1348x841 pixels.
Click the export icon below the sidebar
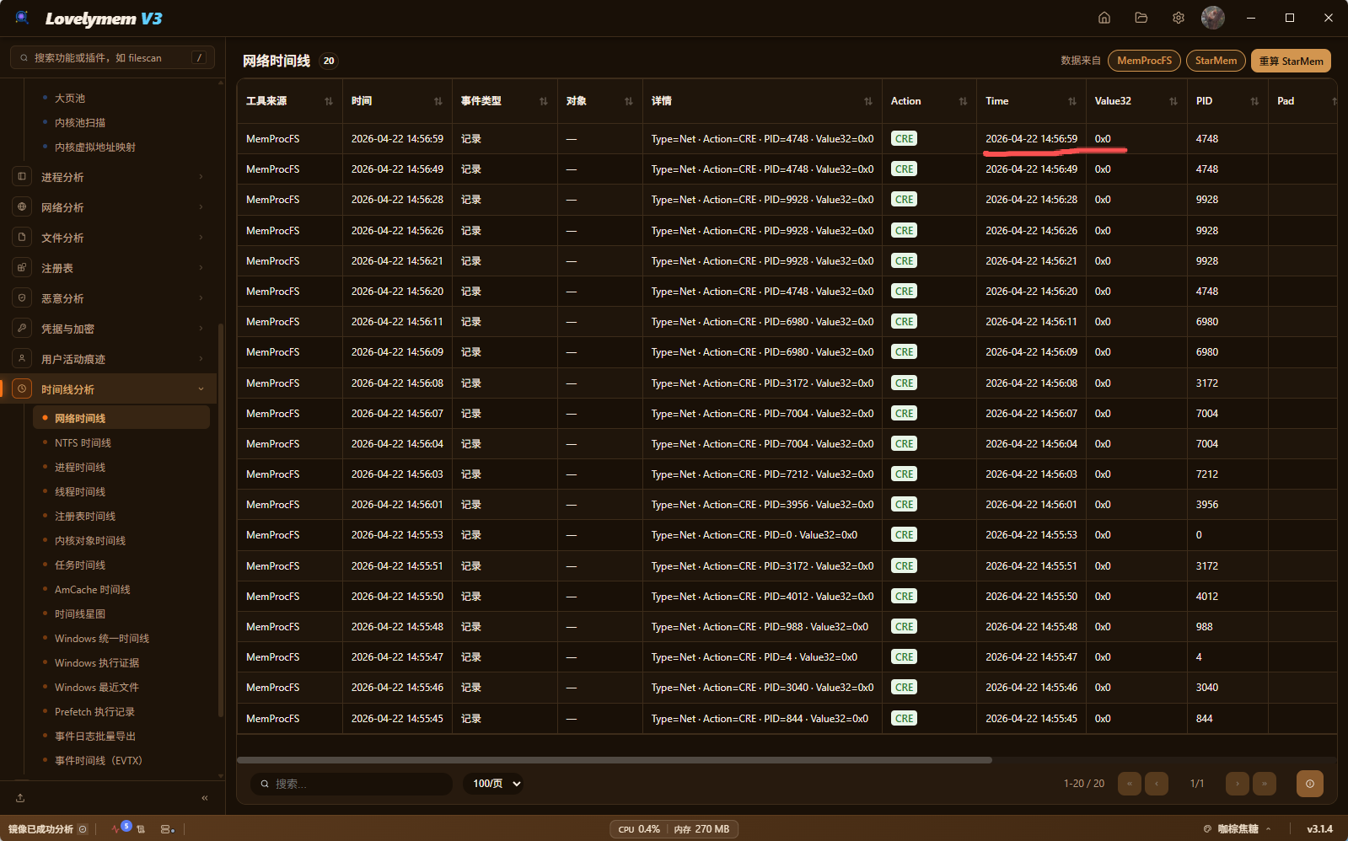click(20, 798)
